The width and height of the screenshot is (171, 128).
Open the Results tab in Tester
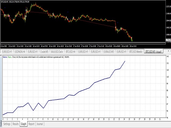[15, 124]
